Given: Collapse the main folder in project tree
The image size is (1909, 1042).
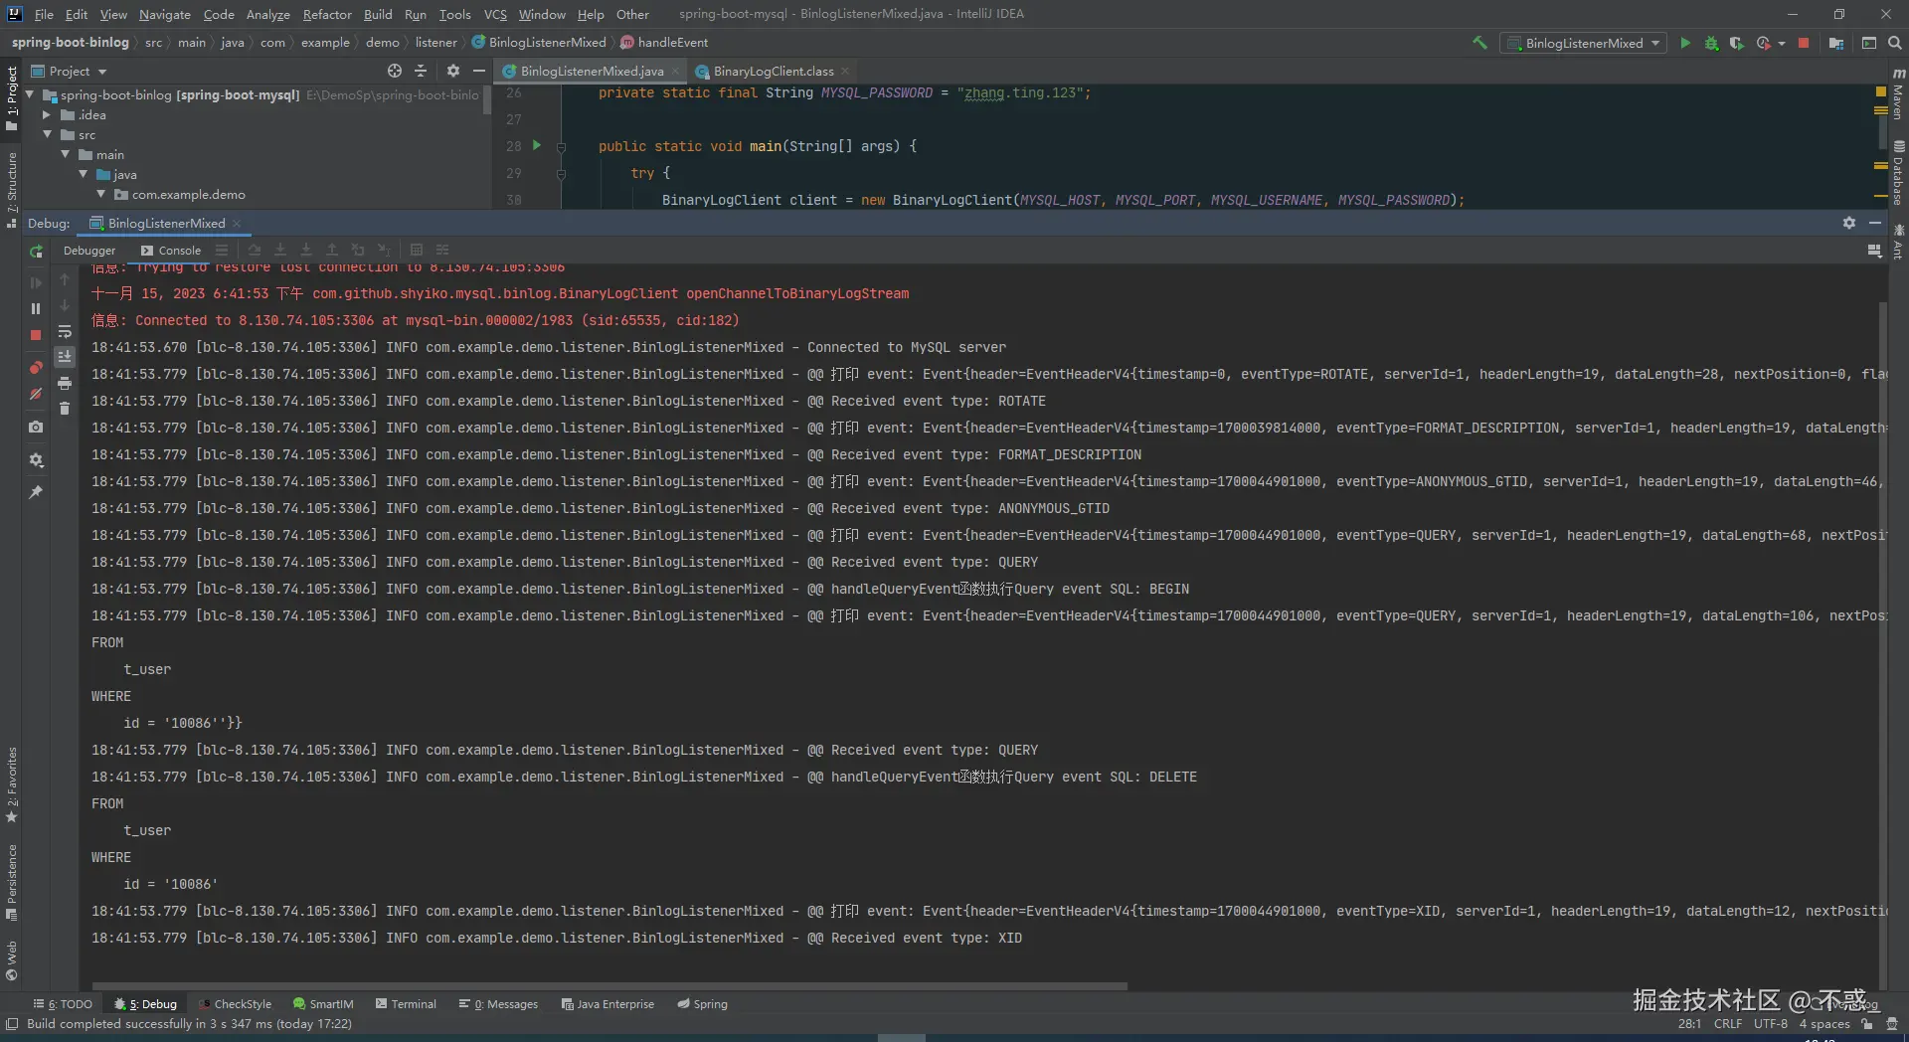Looking at the screenshot, I should click(66, 155).
